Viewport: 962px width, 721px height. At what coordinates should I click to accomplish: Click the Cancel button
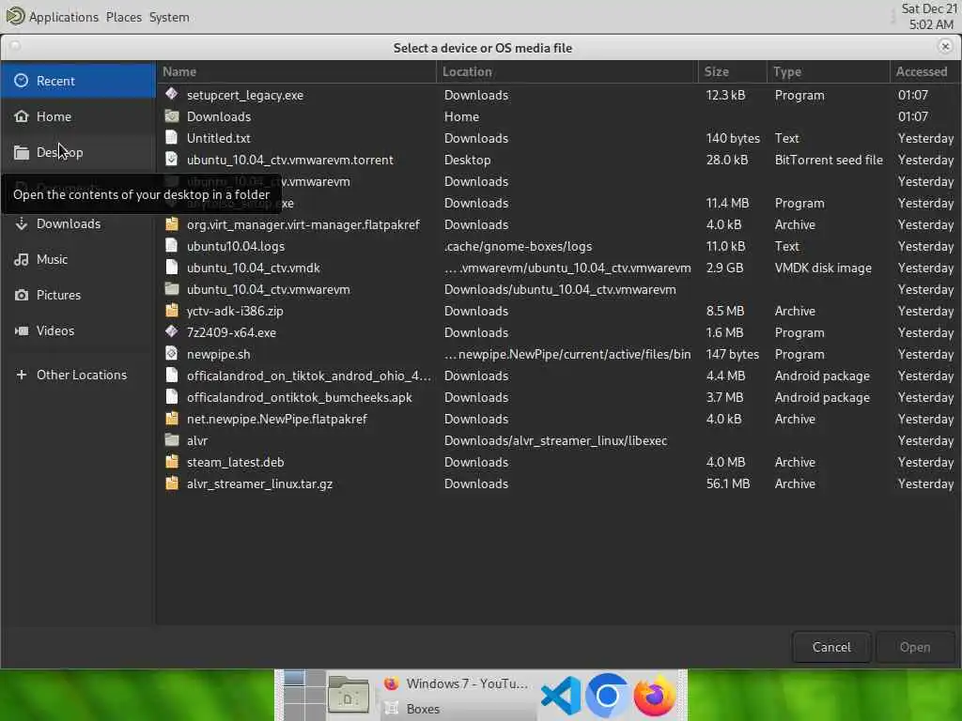tap(831, 647)
